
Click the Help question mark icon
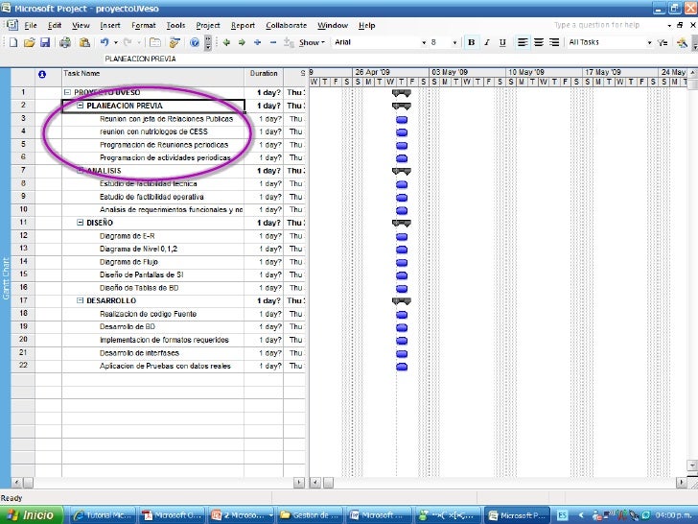coord(195,43)
